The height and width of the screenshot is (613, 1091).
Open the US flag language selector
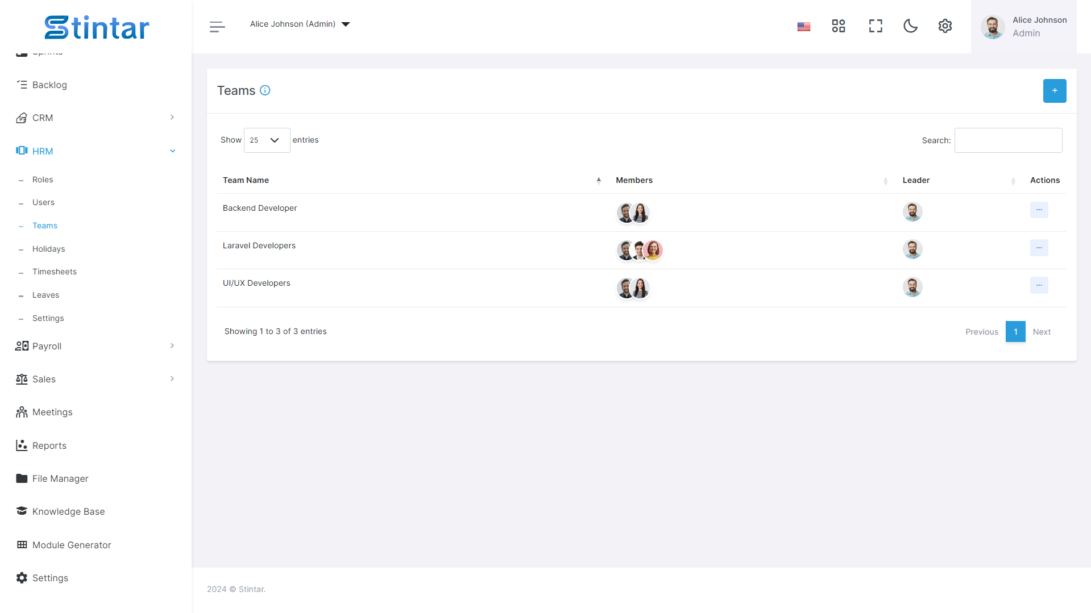pyautogui.click(x=803, y=26)
